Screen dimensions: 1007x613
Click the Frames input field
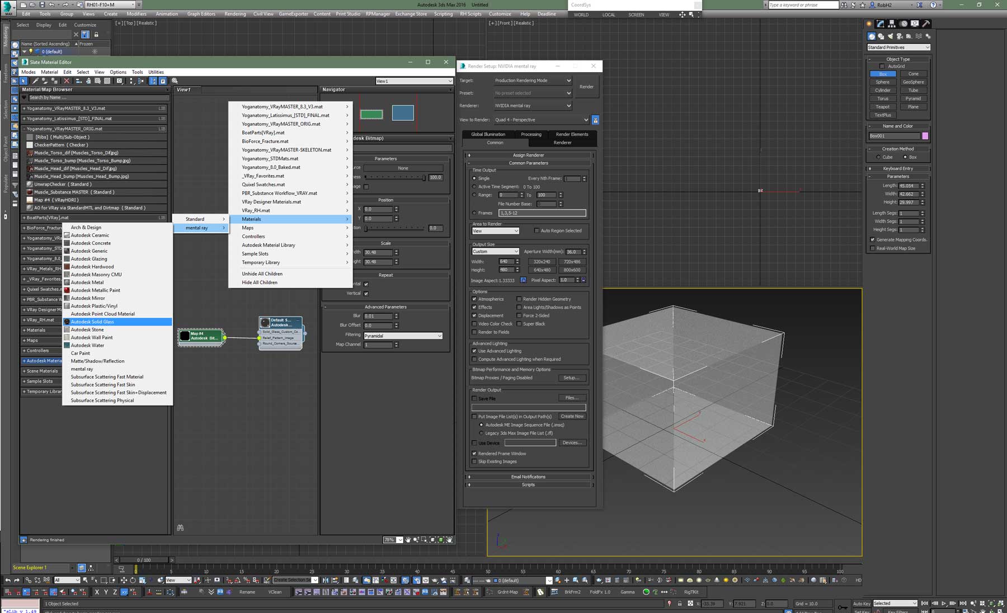pyautogui.click(x=542, y=213)
